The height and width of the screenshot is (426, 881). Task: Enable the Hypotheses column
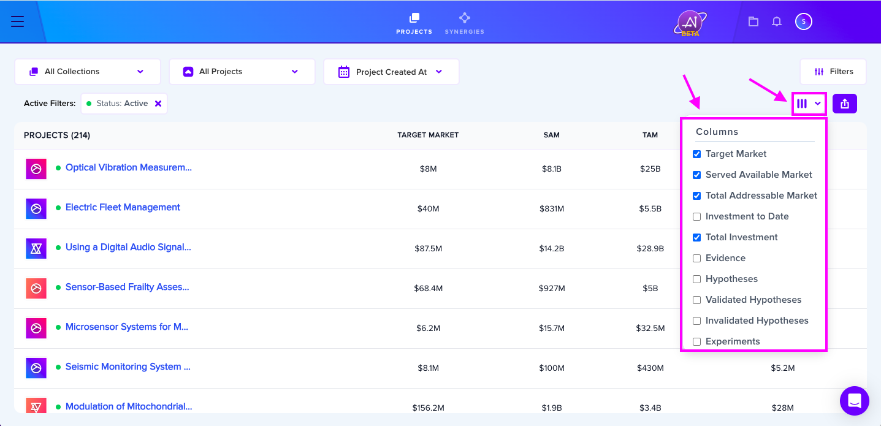[x=696, y=279]
